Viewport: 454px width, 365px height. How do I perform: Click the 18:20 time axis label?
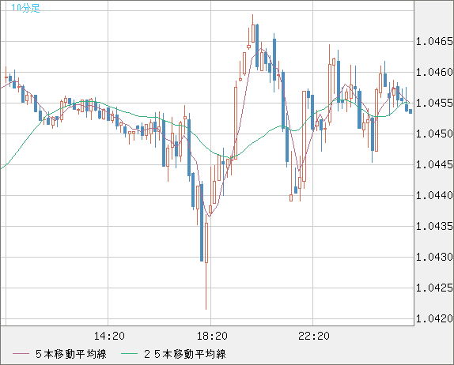point(212,336)
